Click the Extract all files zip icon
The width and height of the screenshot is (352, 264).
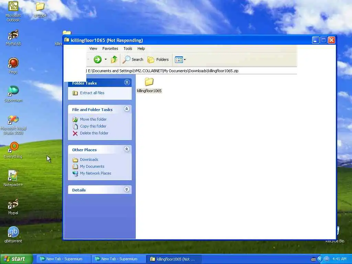(75, 93)
